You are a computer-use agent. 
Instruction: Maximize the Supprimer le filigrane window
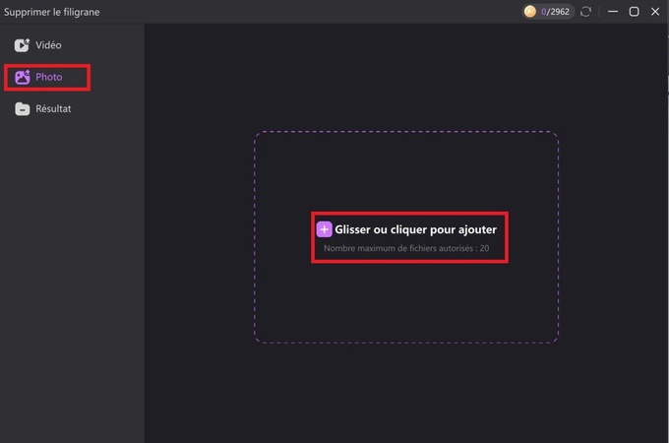(x=634, y=12)
